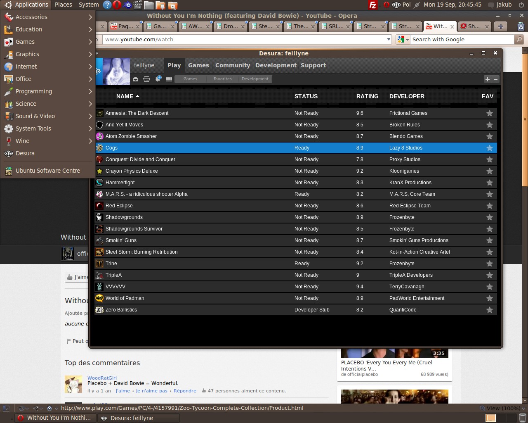Toggle favorite star for Smokin' Guns
Viewport: 528px width, 423px height.
[490, 240]
